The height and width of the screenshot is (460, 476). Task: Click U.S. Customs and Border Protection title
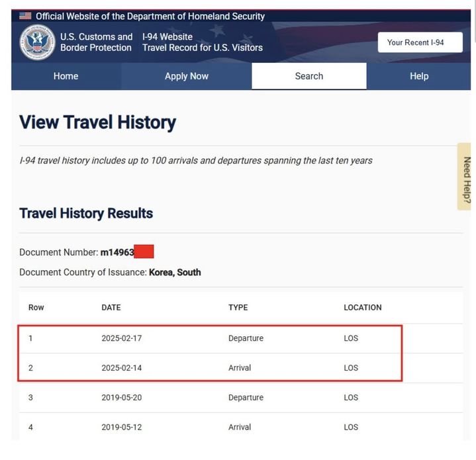(96, 42)
